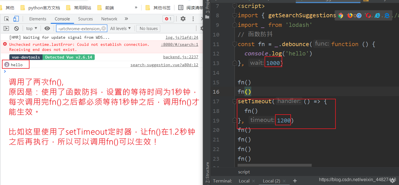Collapse the setTimeout fold on line 17

click(x=234, y=101)
